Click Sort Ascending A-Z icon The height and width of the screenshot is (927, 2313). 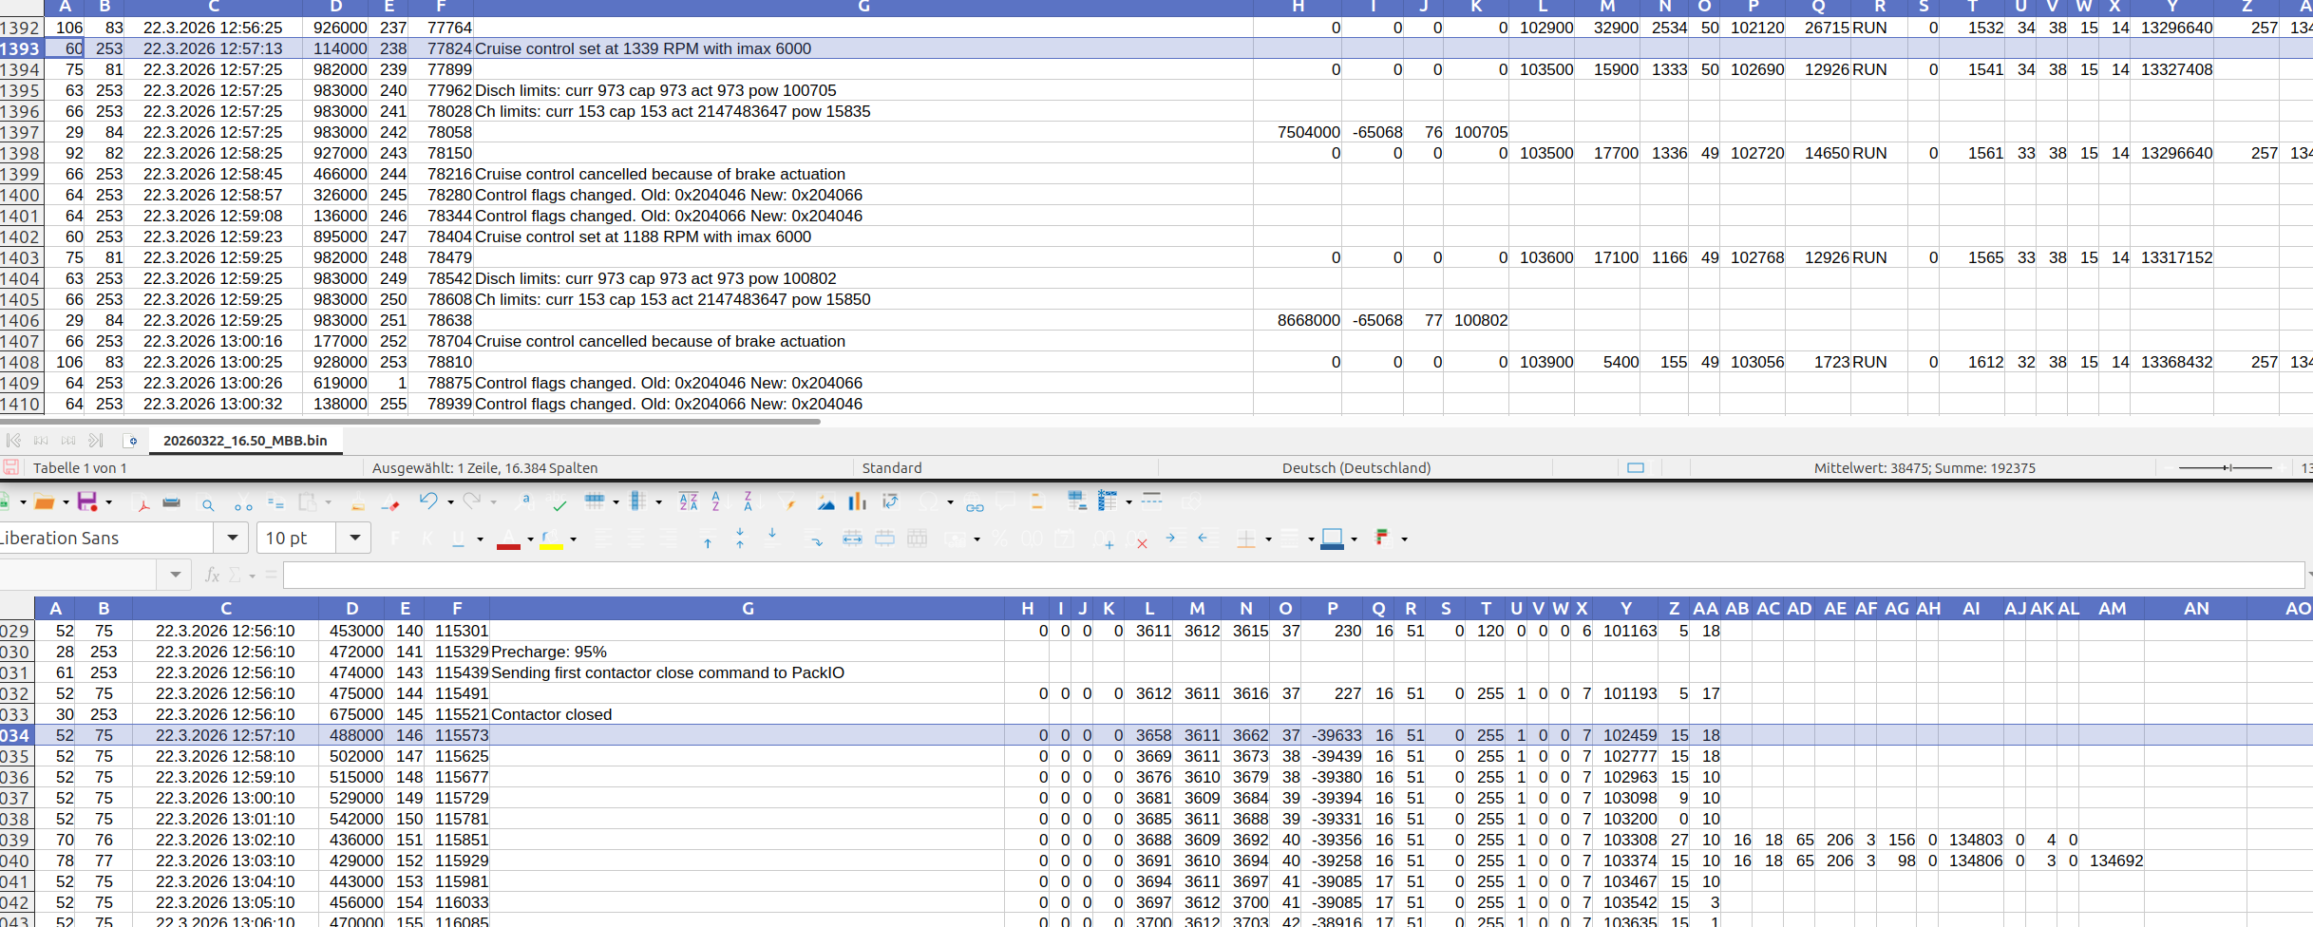tap(716, 501)
